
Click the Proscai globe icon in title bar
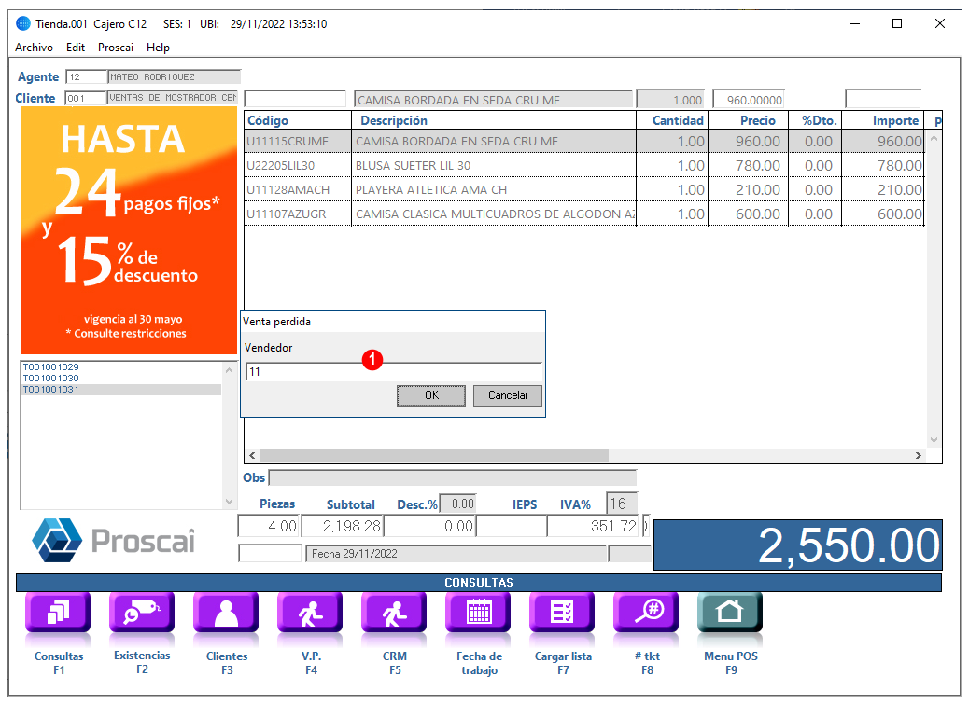point(22,24)
